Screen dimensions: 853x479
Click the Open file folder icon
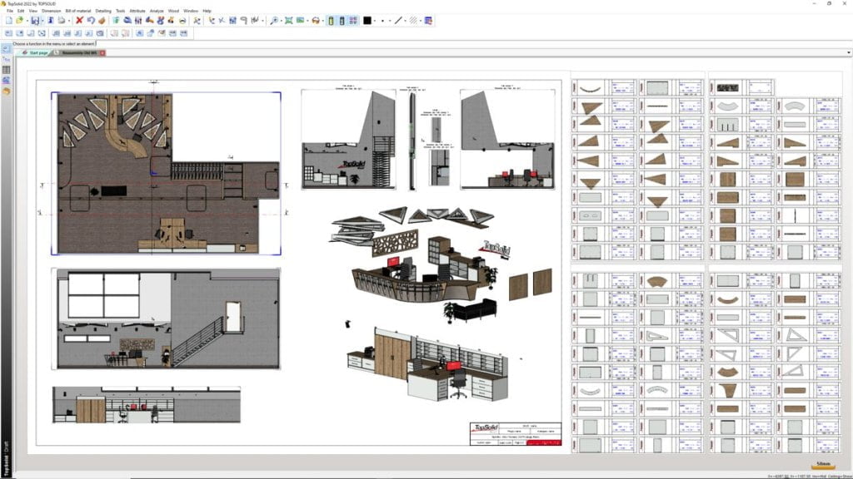click(19, 22)
